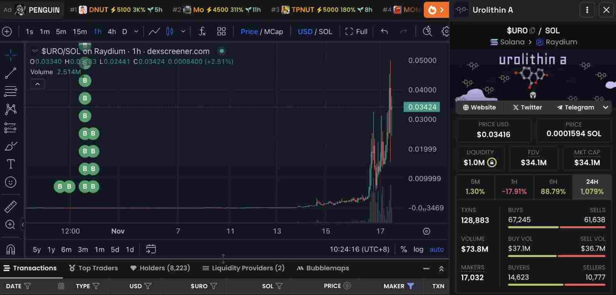The width and height of the screenshot is (616, 295).
Task: Open the indicators fx menu
Action: point(203,31)
